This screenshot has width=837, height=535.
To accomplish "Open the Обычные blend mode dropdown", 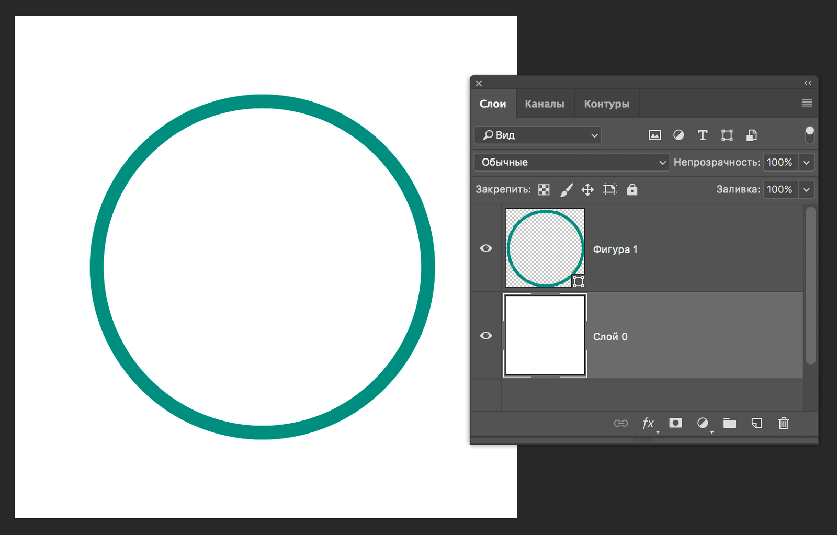I will pyautogui.click(x=571, y=162).
